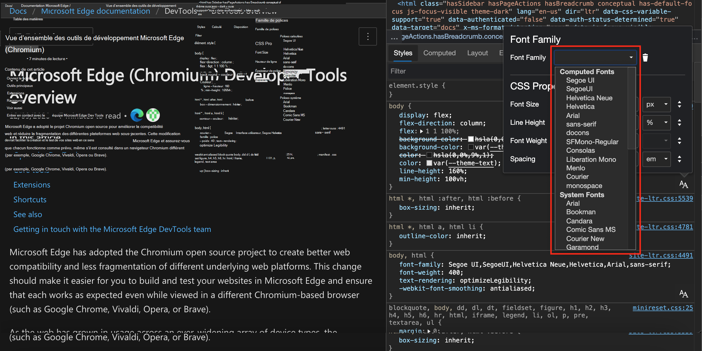This screenshot has height=351, width=702.
Task: Click the green checkered contributor avatar
Action: (x=153, y=115)
